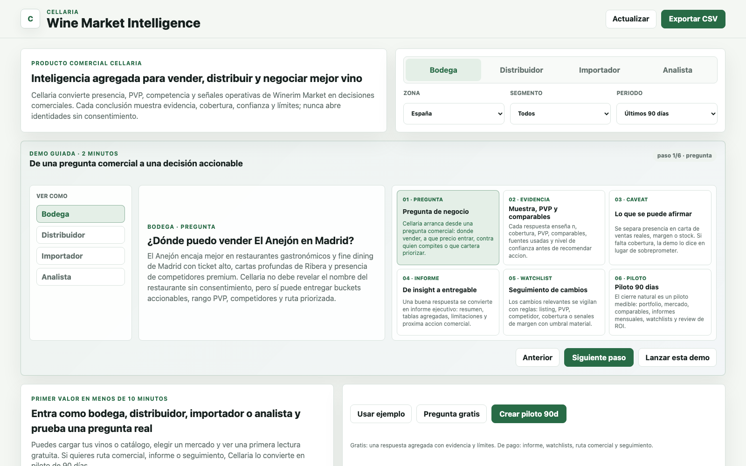
Task: Click the Cellaria C logo icon
Action: [x=30, y=19]
